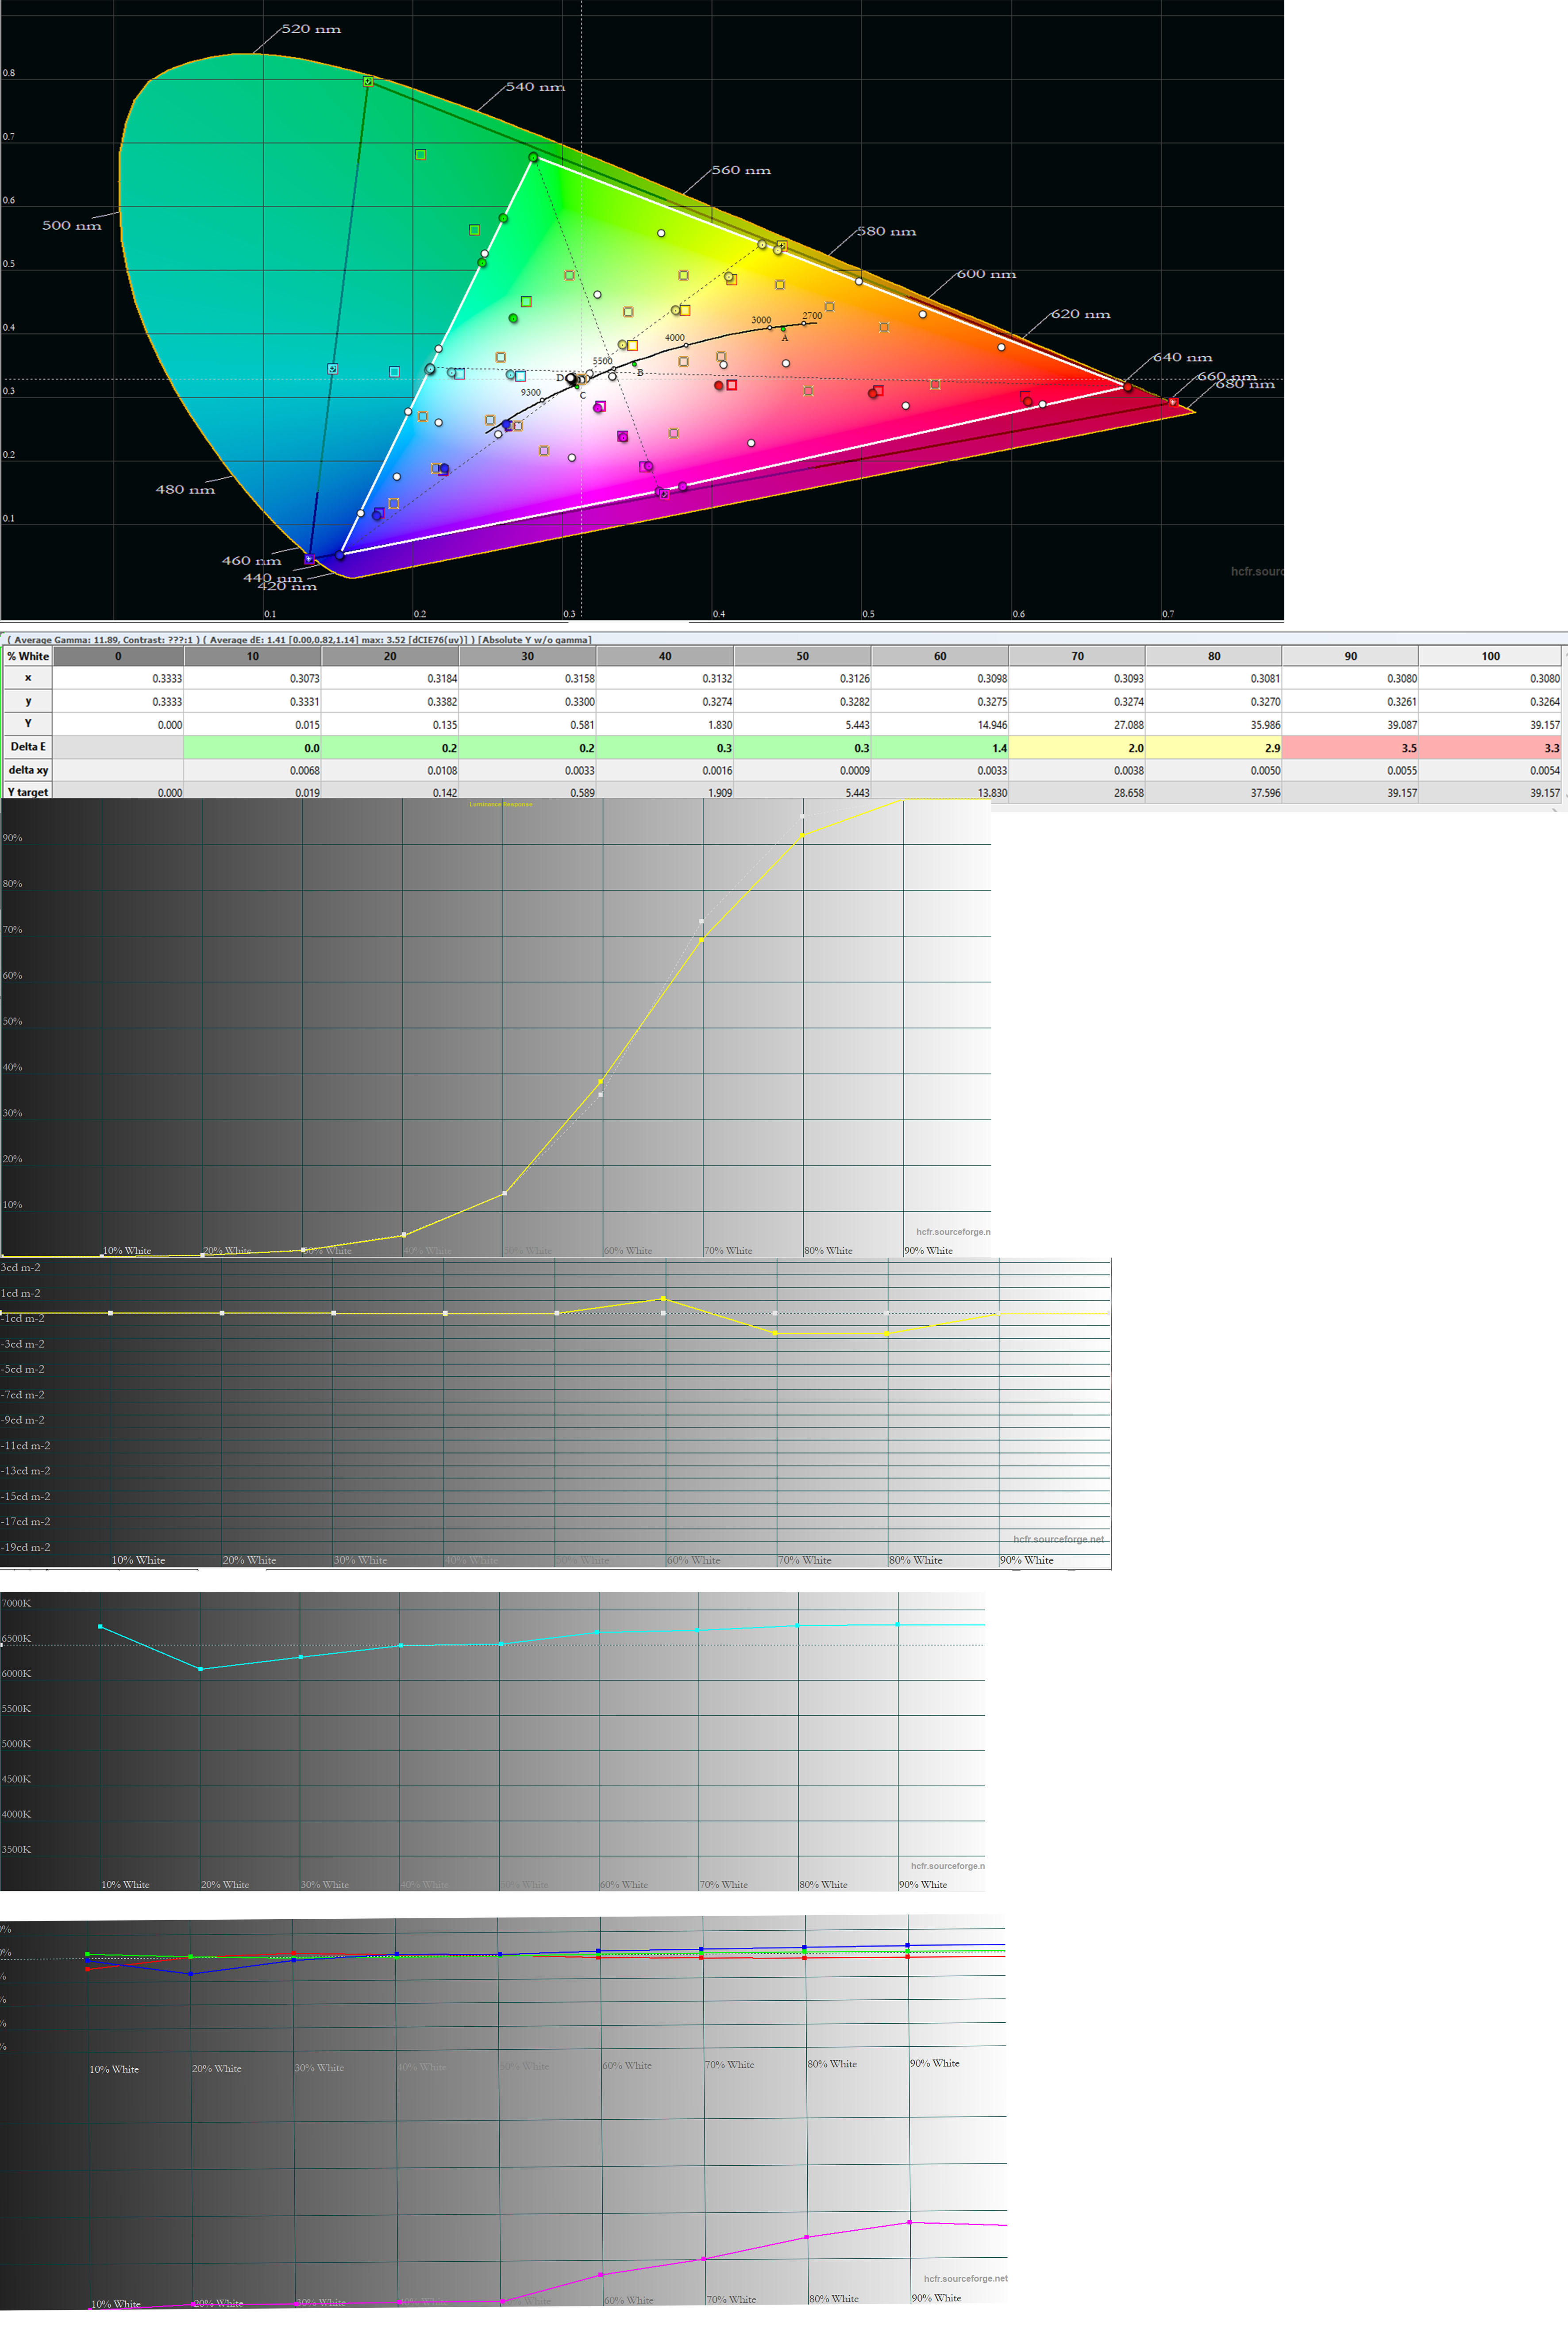Click y value 0.3382 cell
This screenshot has height=2352, width=1568.
coord(390,701)
